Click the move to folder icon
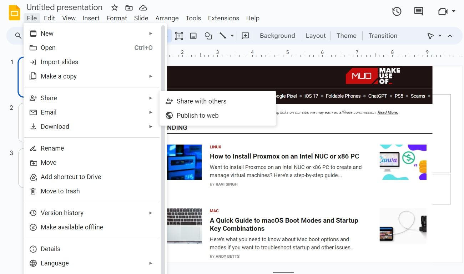 point(129,8)
